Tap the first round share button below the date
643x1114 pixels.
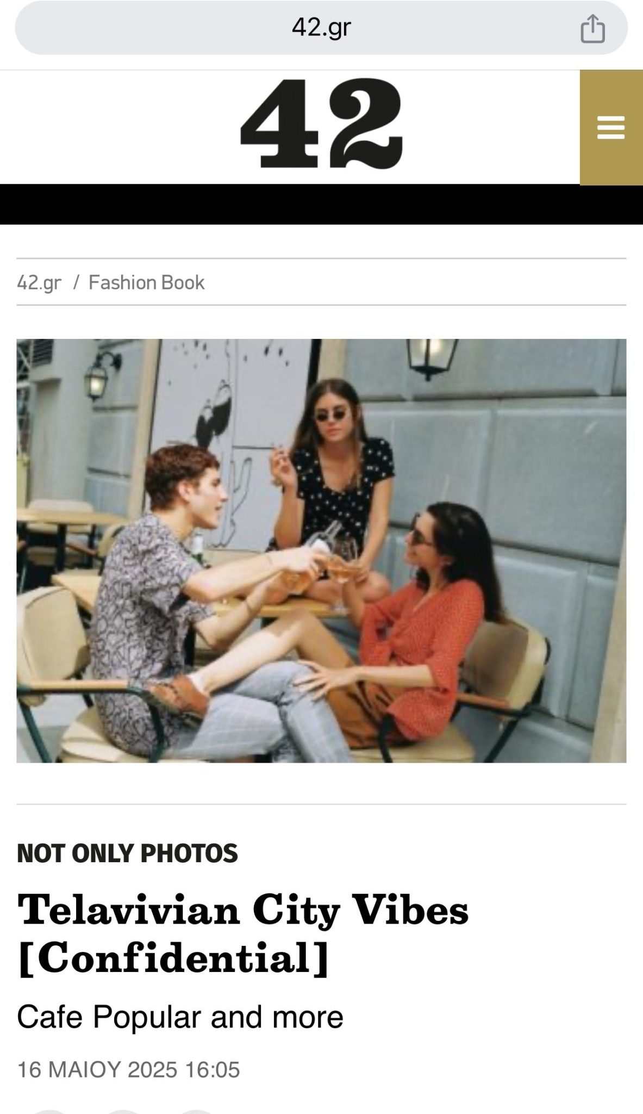click(50, 1111)
